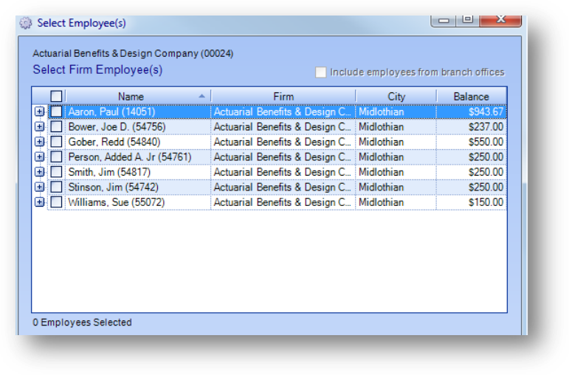Select Gober, Redd checkbox
569x375 pixels.
point(56,142)
